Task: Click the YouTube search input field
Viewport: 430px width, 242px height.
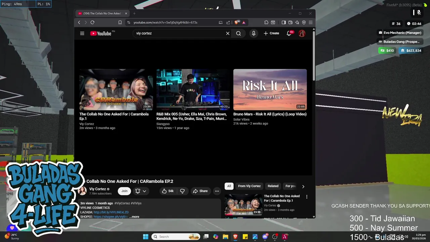Action: [x=180, y=33]
